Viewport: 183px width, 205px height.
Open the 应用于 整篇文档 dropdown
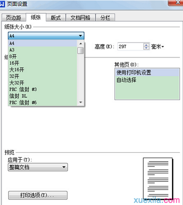(x=38, y=167)
